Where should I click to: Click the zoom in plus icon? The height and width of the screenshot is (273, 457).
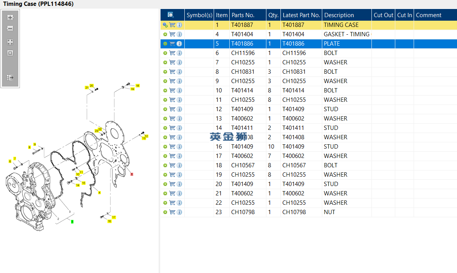pyautogui.click(x=10, y=18)
